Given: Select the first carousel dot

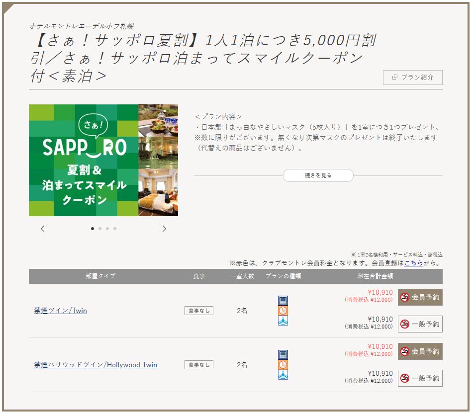Looking at the screenshot, I should (93, 229).
